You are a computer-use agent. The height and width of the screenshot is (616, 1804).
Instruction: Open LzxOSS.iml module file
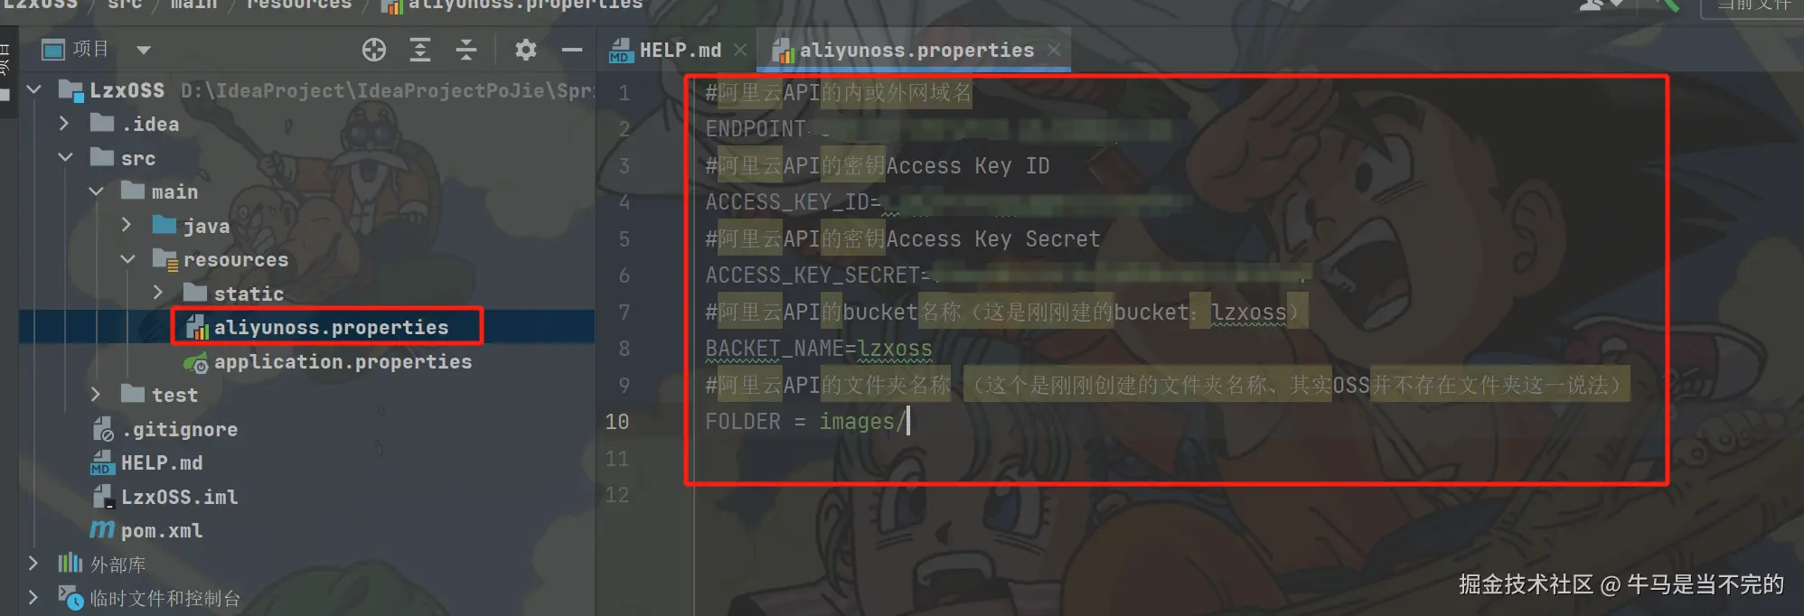pyautogui.click(x=179, y=497)
